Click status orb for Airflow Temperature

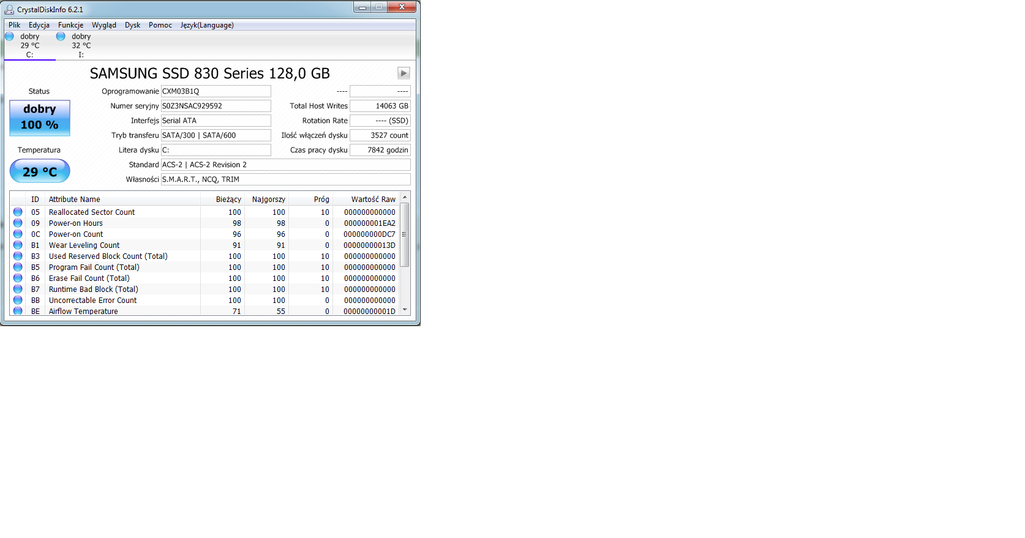[x=18, y=310]
